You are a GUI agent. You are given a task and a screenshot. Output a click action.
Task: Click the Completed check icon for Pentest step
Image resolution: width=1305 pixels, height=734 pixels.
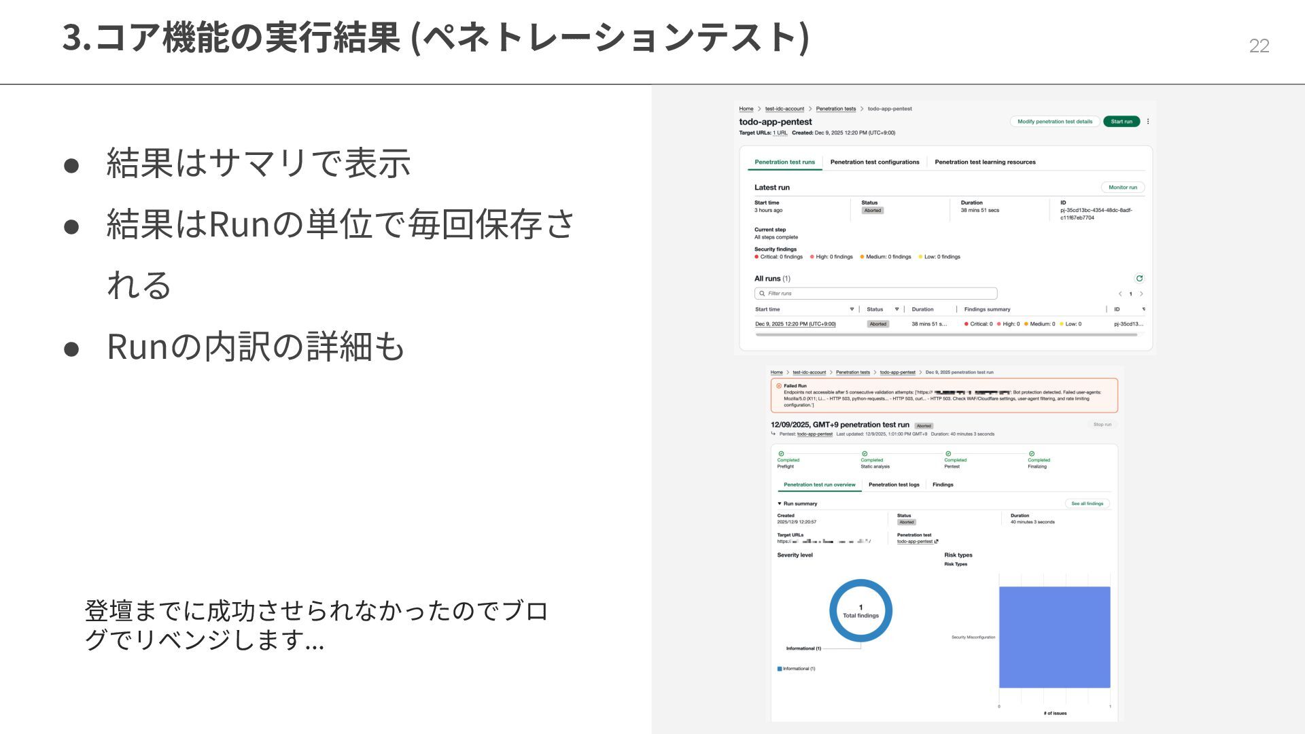pyautogui.click(x=948, y=453)
